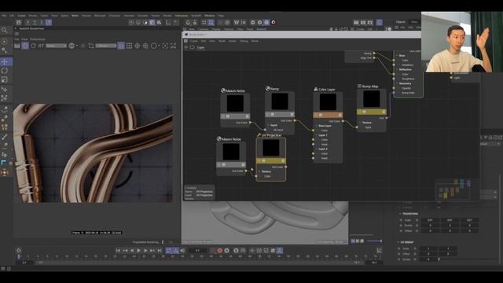This screenshot has height=283, width=503.
Task: Click the orange color bar on Color Layer
Action: click(x=328, y=115)
